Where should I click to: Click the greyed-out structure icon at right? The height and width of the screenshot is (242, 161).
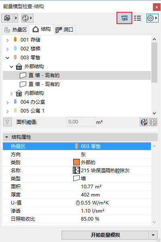(x=153, y=122)
